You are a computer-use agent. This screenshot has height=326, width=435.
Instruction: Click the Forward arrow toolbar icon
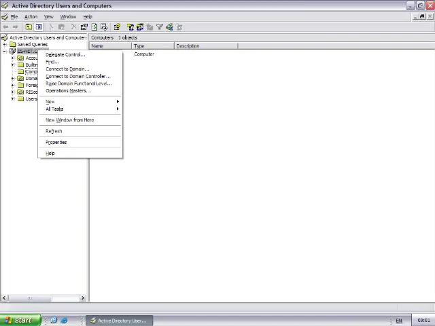point(15,27)
